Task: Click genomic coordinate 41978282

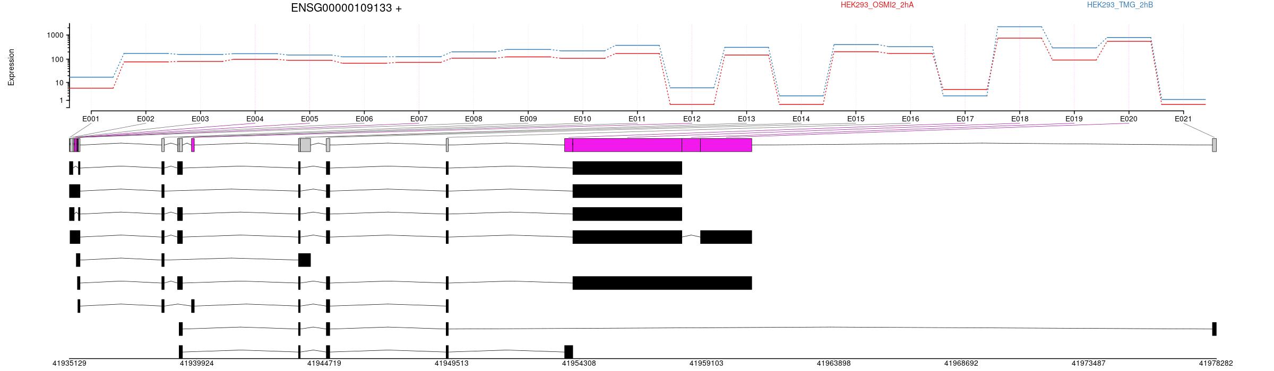Action: point(1216,364)
